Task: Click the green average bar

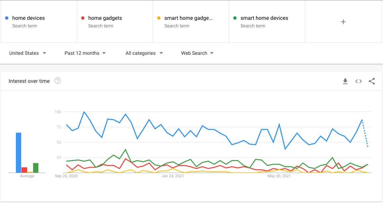Action: [x=36, y=168]
